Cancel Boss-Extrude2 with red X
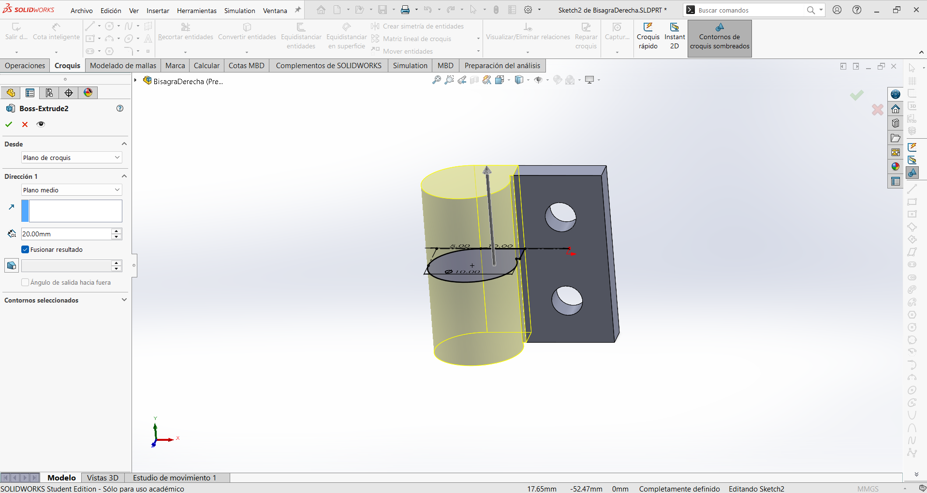 click(25, 124)
